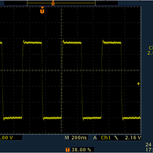Image resolution: width=153 pixels, height=153 pixels.
Task: Click the falling edge trigger slope icon
Action: [116, 138]
